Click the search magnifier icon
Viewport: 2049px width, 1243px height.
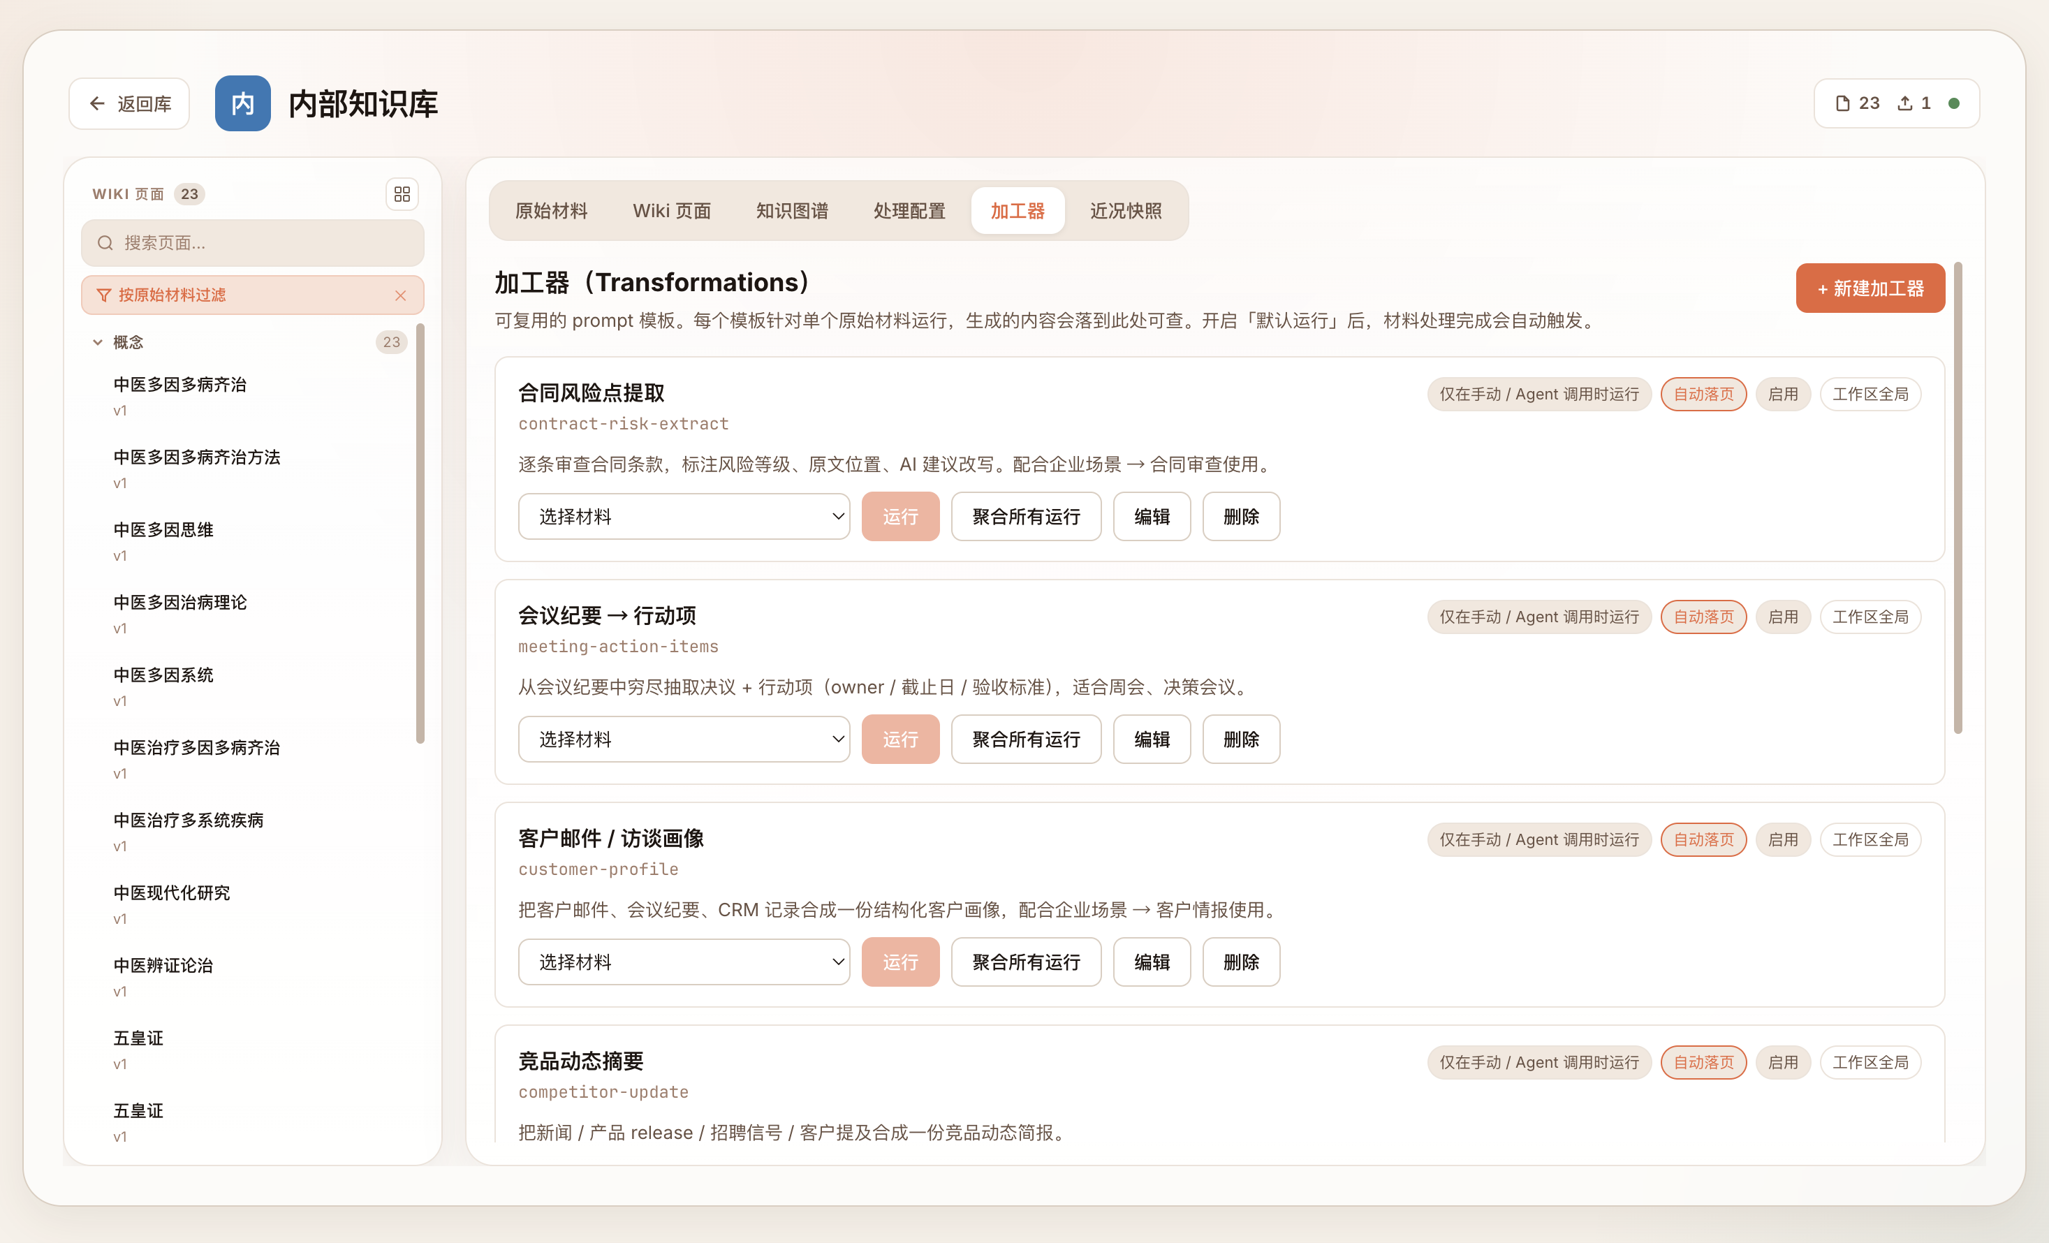coord(105,243)
